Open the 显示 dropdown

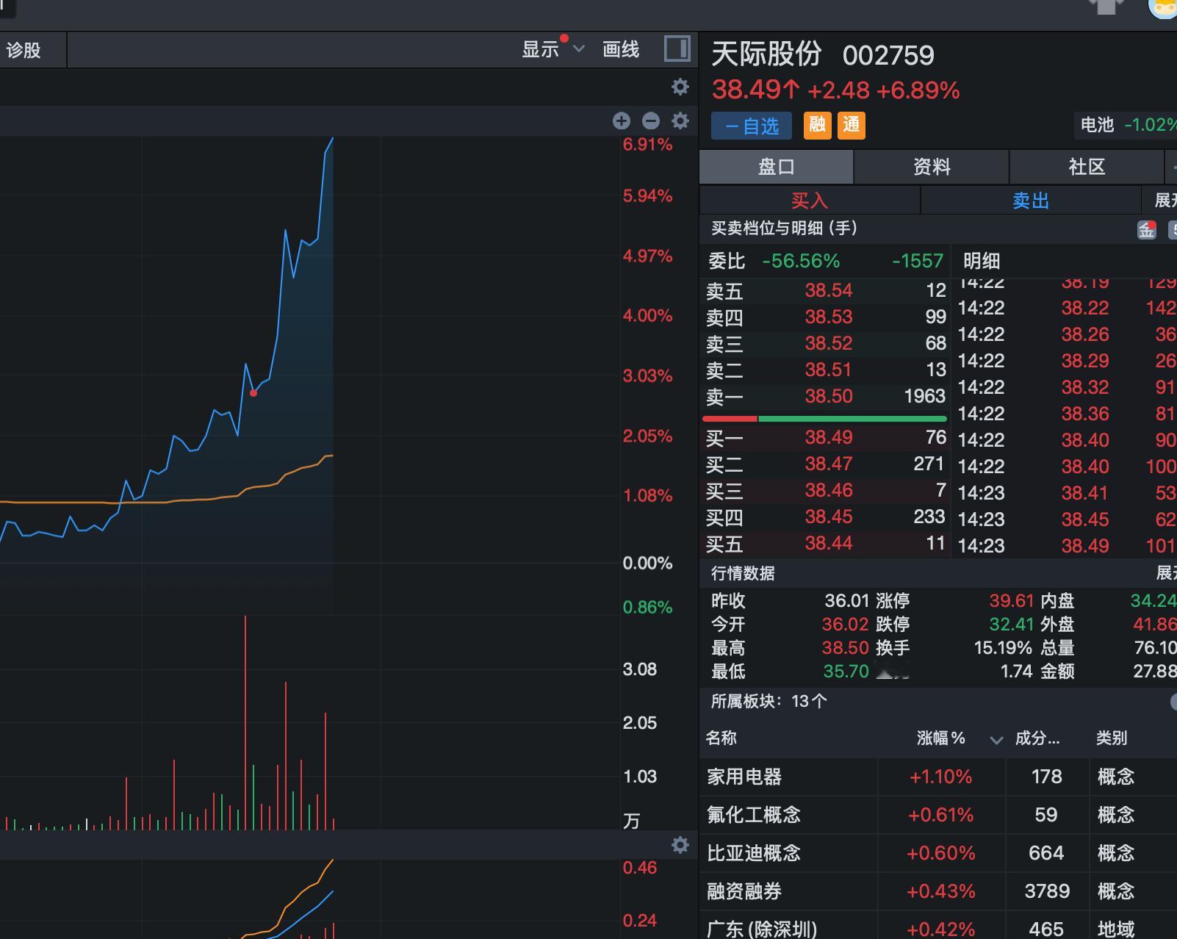[x=551, y=48]
